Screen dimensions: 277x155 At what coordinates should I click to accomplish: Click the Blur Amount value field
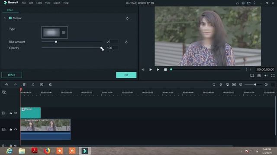(x=113, y=42)
